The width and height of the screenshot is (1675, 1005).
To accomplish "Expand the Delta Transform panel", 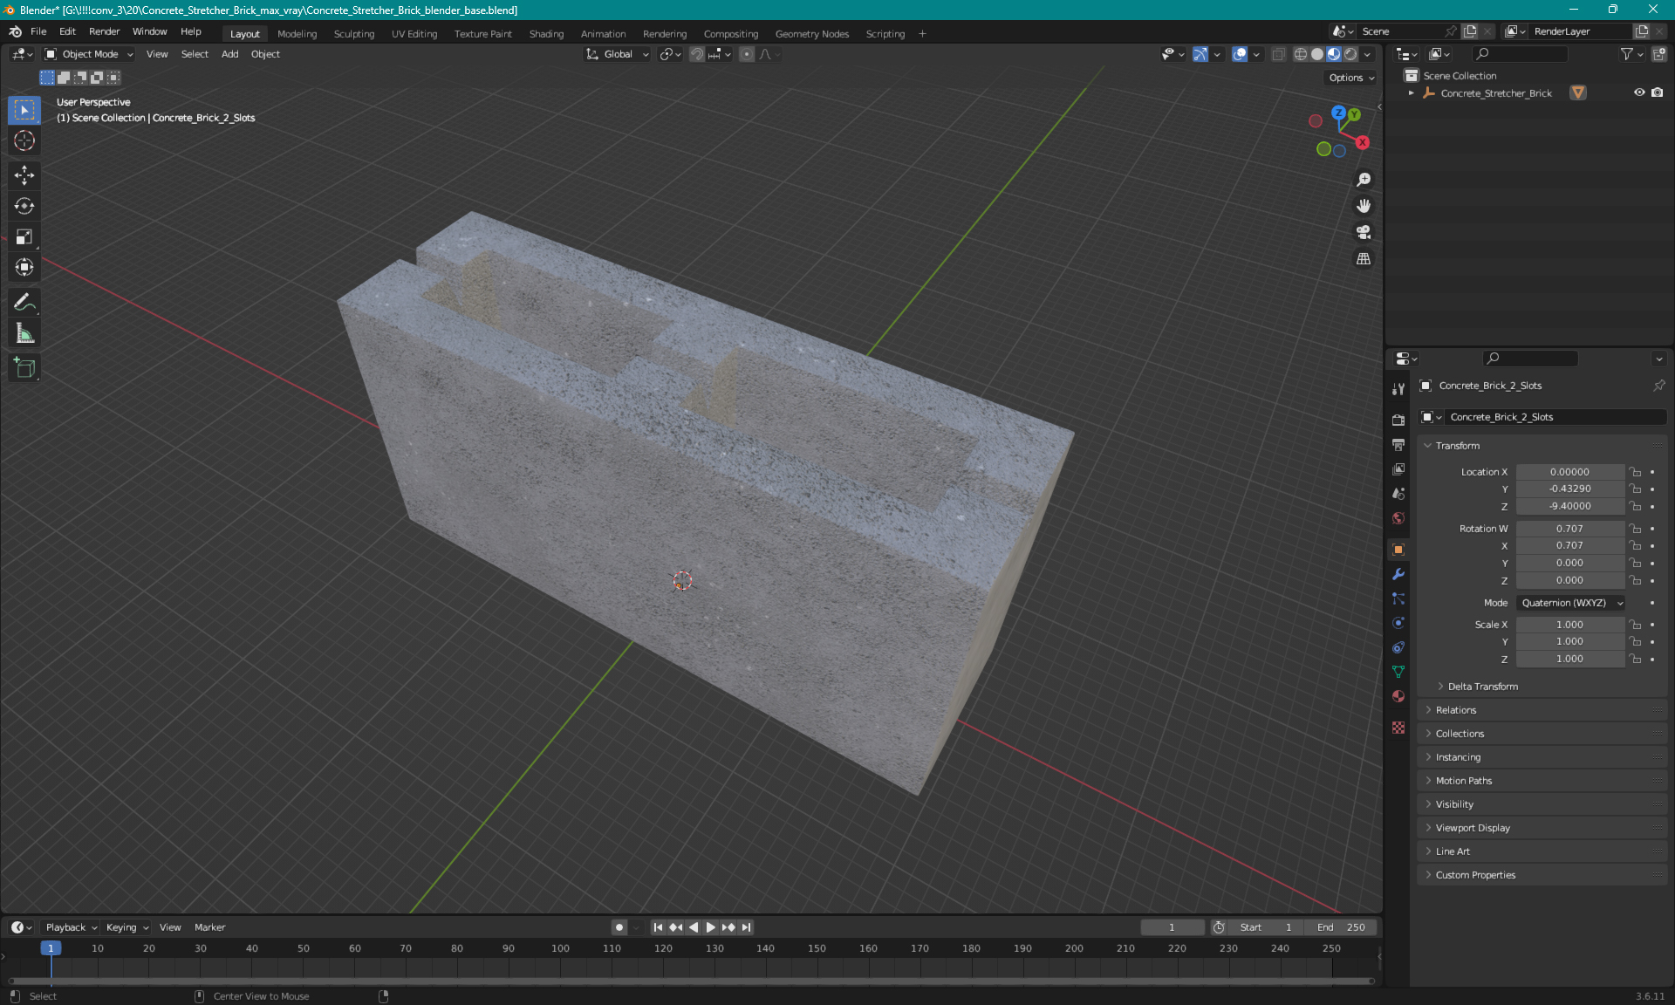I will coord(1483,687).
